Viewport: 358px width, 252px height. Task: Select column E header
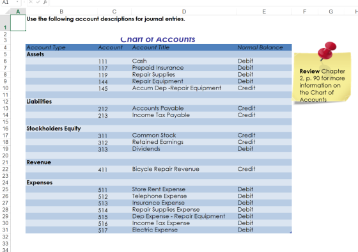pos(264,12)
